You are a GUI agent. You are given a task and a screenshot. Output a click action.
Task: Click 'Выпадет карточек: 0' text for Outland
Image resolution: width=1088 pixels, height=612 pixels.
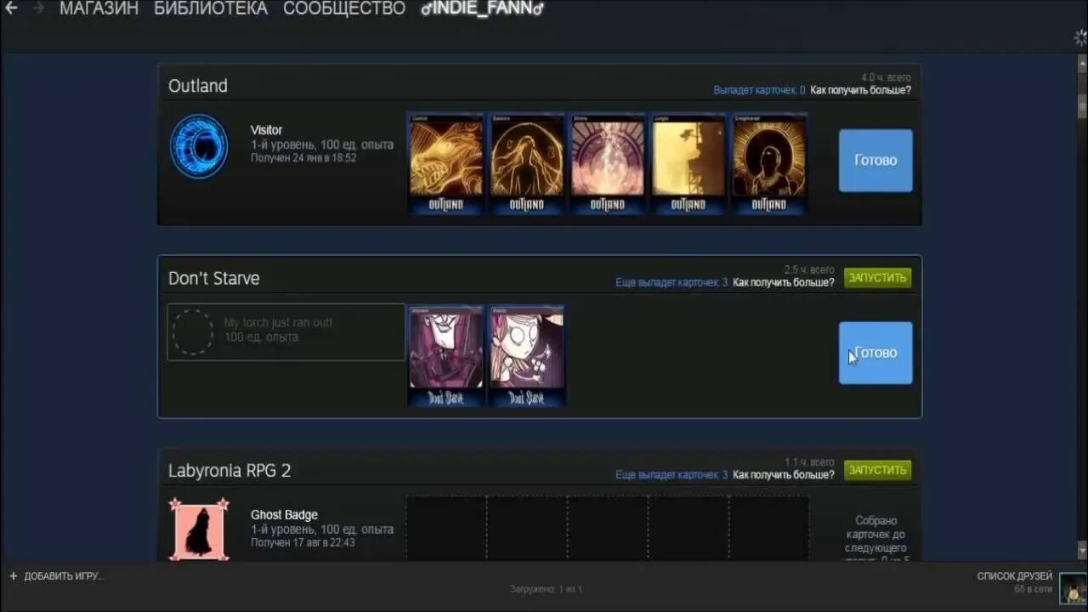pyautogui.click(x=759, y=90)
